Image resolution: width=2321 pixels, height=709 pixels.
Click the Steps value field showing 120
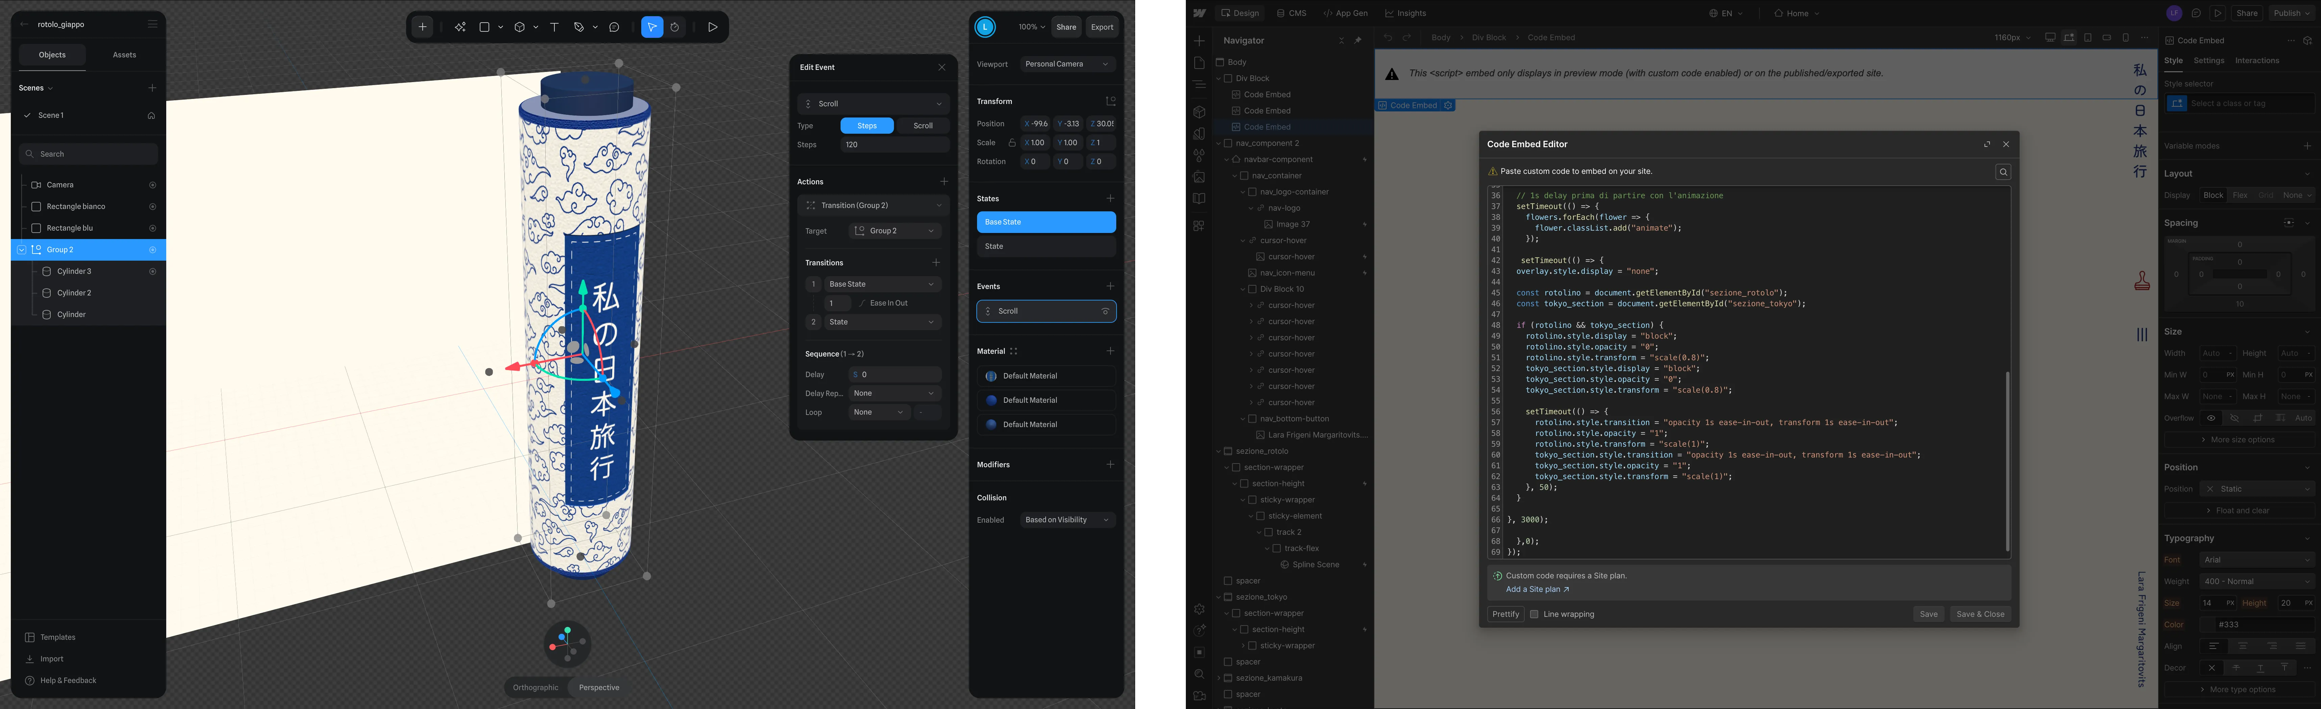pyautogui.click(x=895, y=145)
